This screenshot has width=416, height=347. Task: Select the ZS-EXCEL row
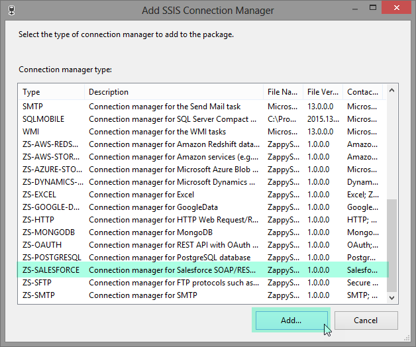203,195
